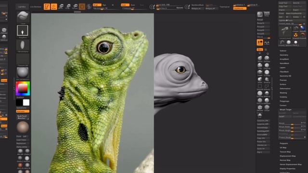Select the Standard brush icon
The width and height of the screenshot is (308, 173).
tap(267, 58)
